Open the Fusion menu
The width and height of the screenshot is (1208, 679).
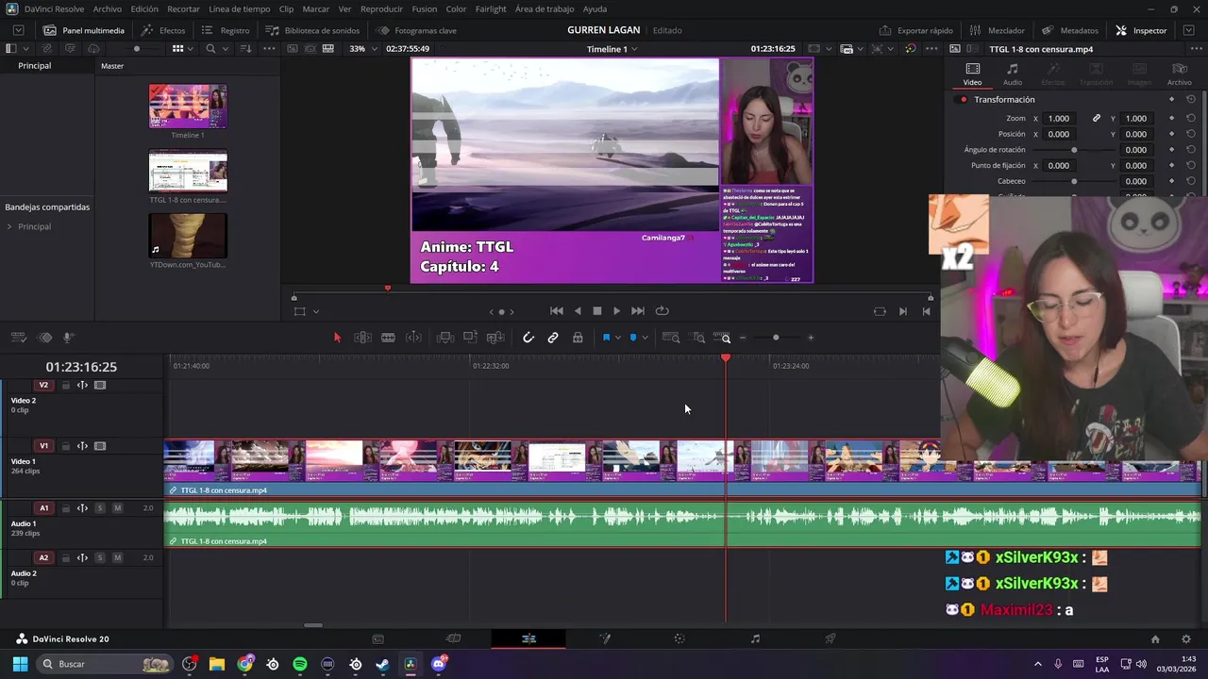[425, 8]
